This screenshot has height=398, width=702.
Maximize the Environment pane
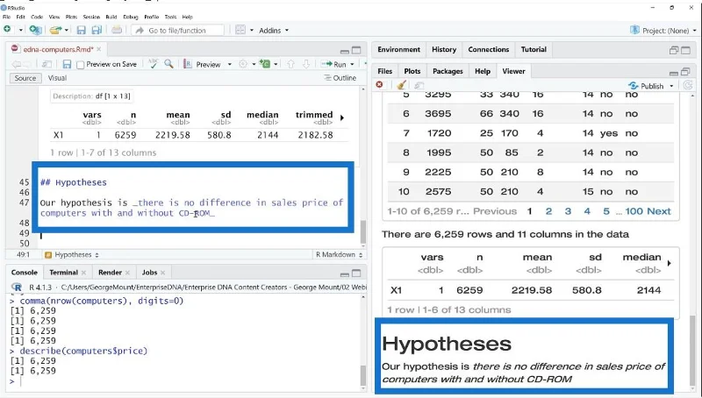[685, 50]
